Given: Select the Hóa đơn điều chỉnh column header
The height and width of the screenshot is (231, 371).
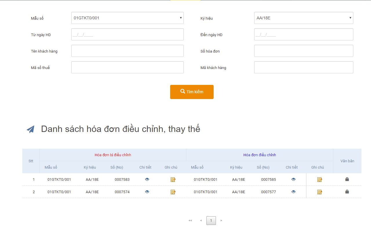Looking at the screenshot, I should pos(259,155).
